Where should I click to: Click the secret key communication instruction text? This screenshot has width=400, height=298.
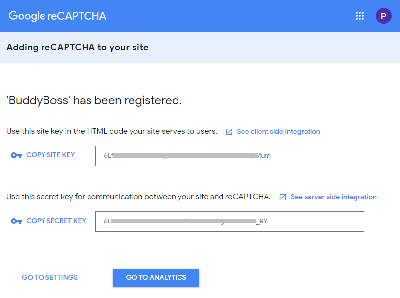tap(138, 197)
